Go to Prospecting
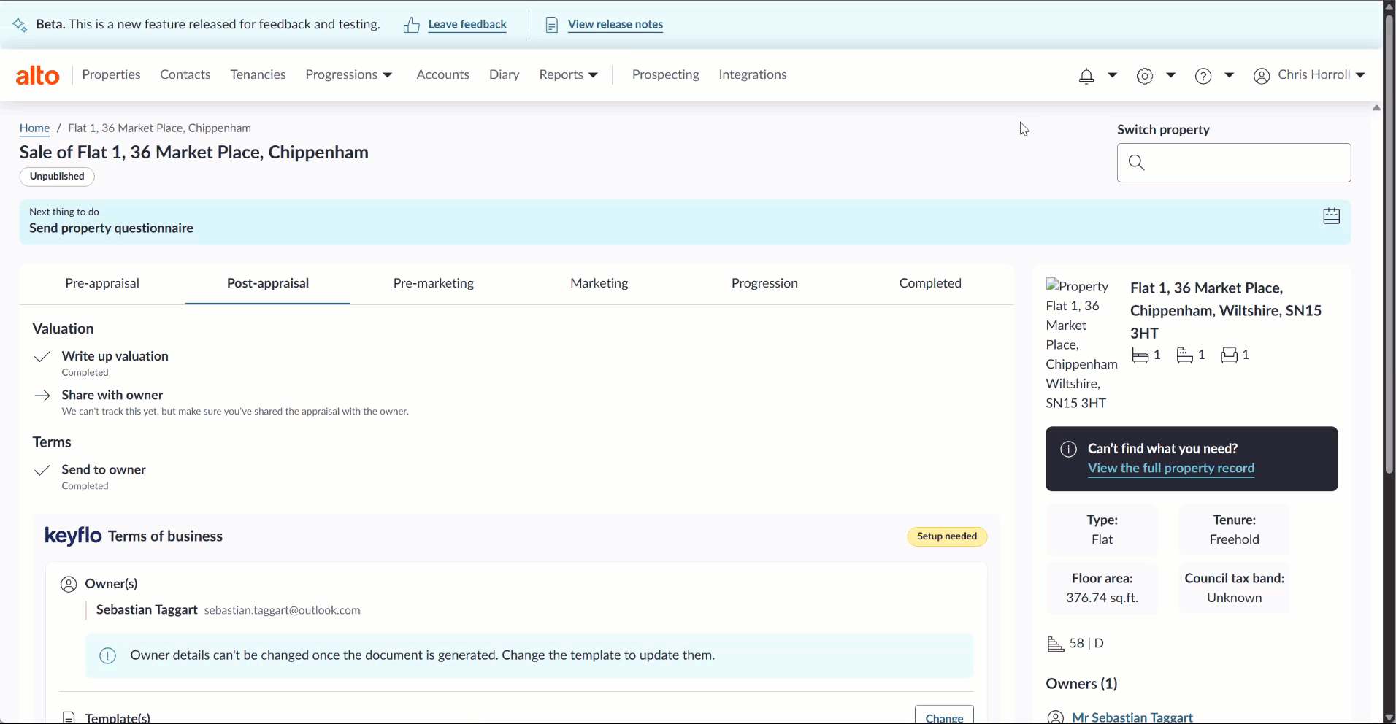 (665, 74)
